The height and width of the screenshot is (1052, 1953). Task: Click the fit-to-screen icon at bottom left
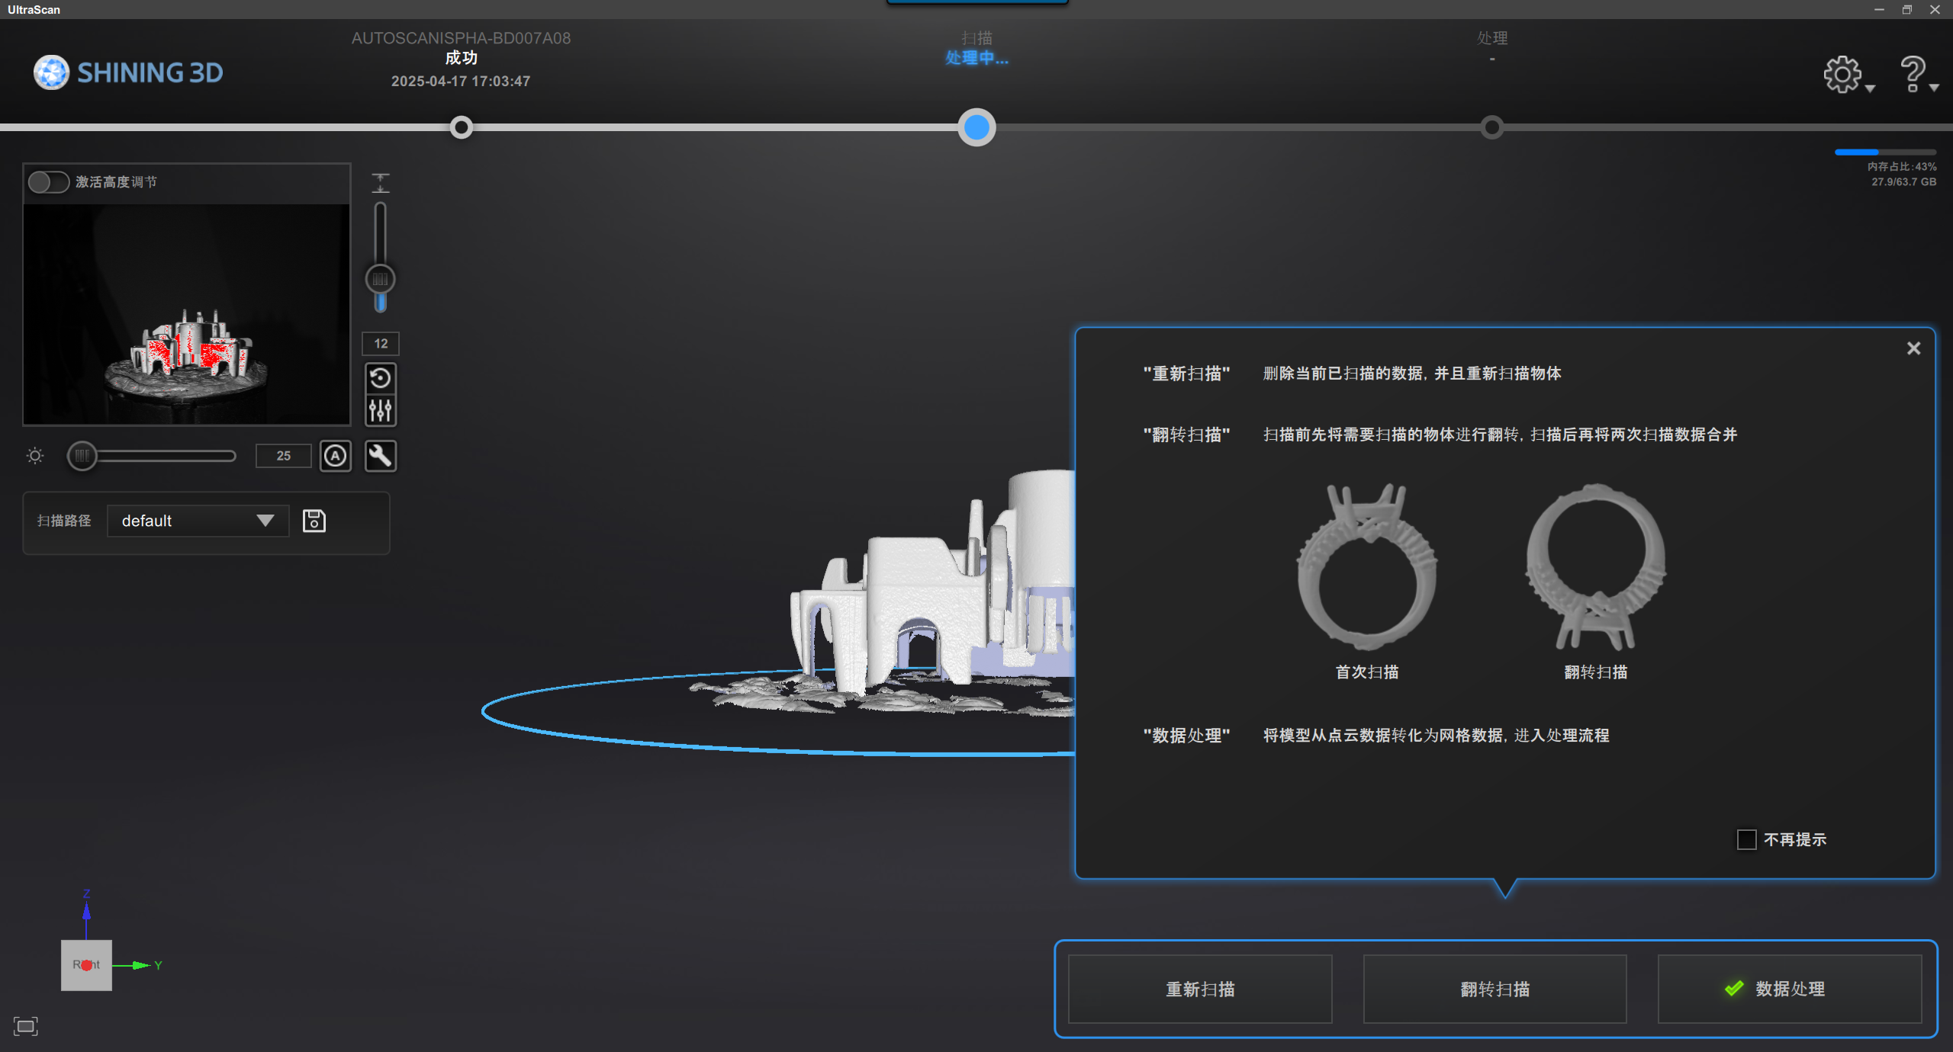[x=25, y=1026]
